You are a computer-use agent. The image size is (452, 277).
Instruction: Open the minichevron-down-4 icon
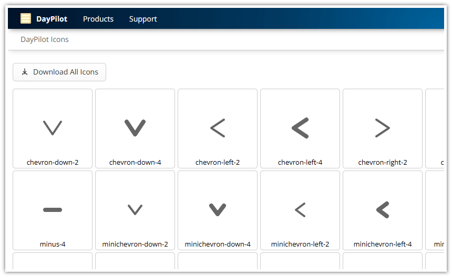[x=218, y=209]
